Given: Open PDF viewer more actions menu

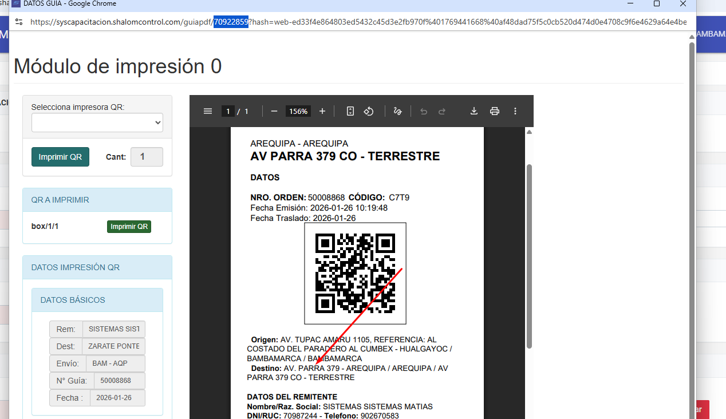Looking at the screenshot, I should click(x=515, y=111).
